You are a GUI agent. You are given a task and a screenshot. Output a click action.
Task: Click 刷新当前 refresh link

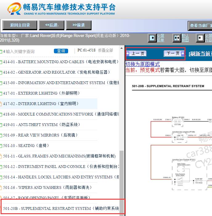click(x=200, y=54)
